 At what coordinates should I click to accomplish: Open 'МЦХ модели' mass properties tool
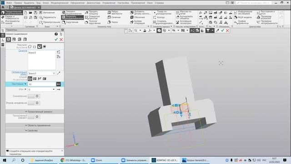[243, 17]
